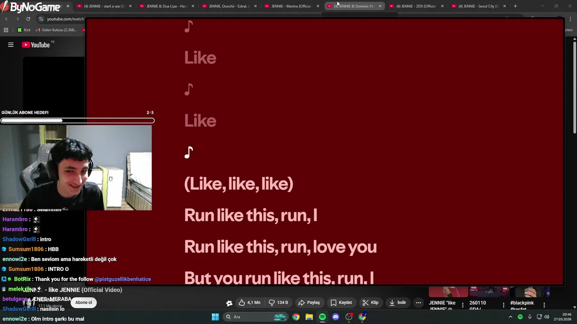Image resolution: width=577 pixels, height=324 pixels.
Task: Jump to the lyric "(Like, like, like)"
Action: (238, 184)
